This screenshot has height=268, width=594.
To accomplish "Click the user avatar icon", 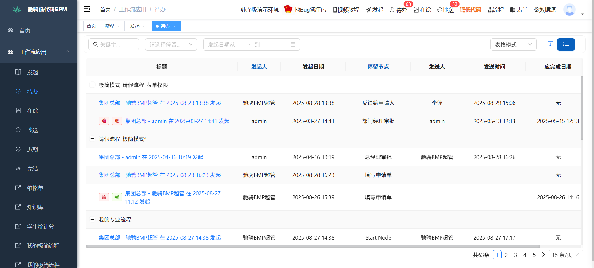I will click(569, 10).
